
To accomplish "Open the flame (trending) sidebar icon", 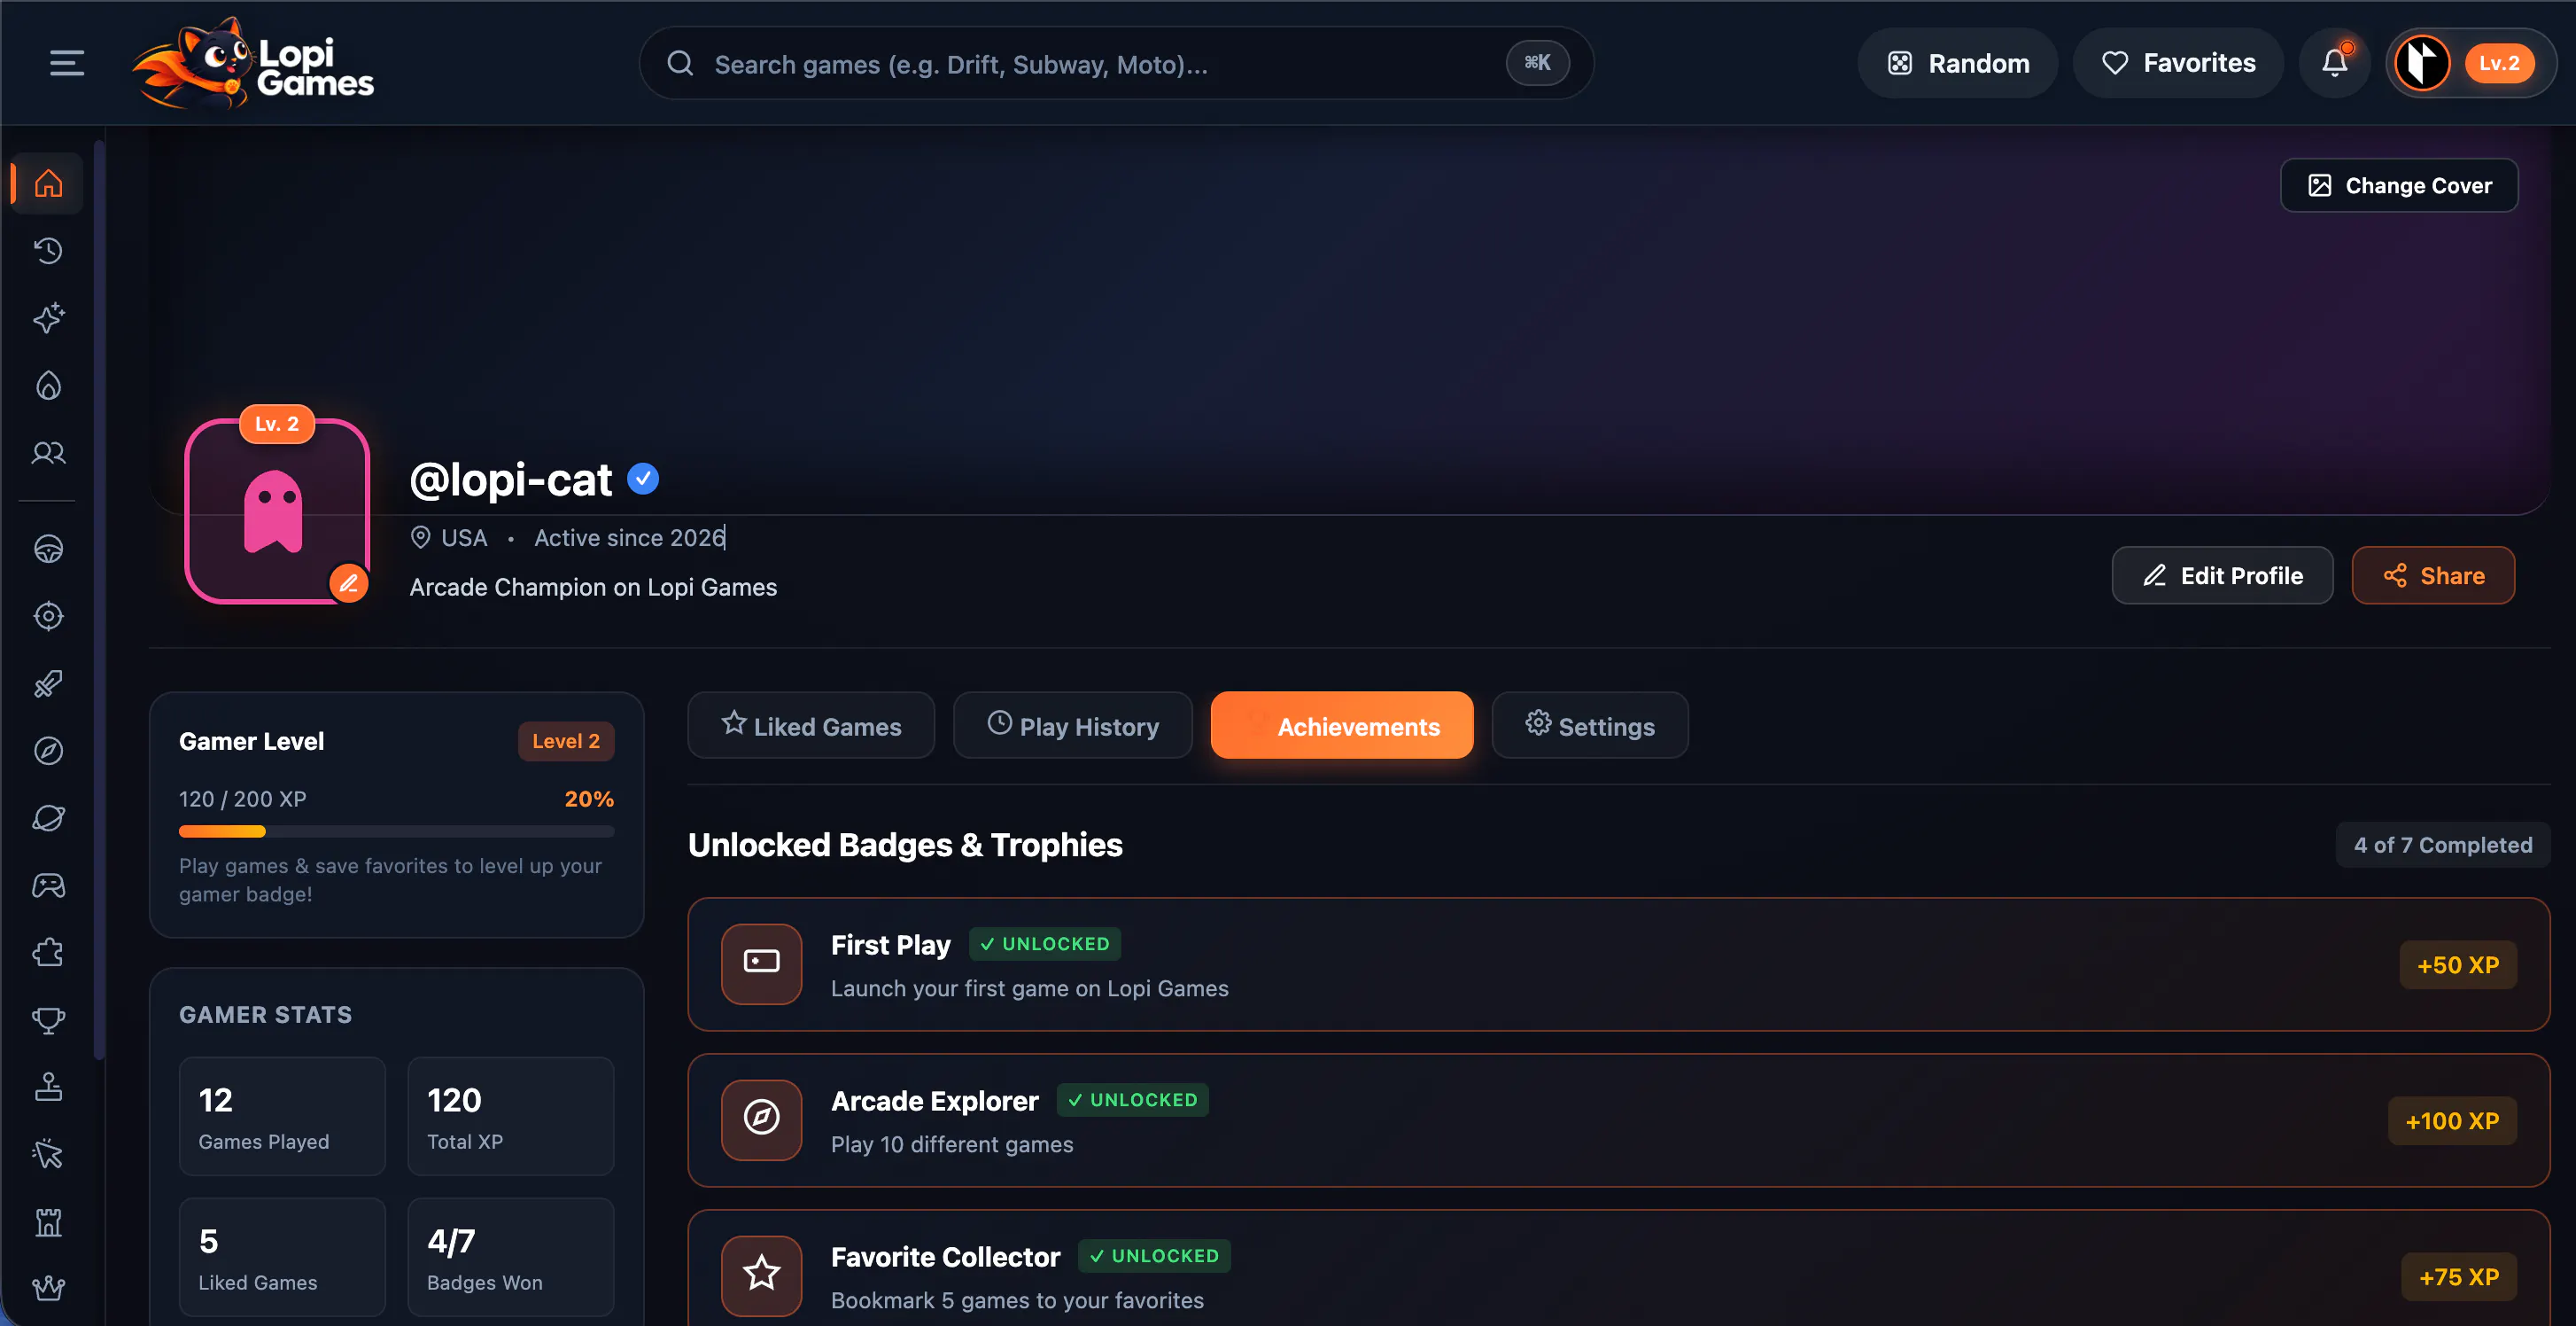I will click(x=48, y=386).
